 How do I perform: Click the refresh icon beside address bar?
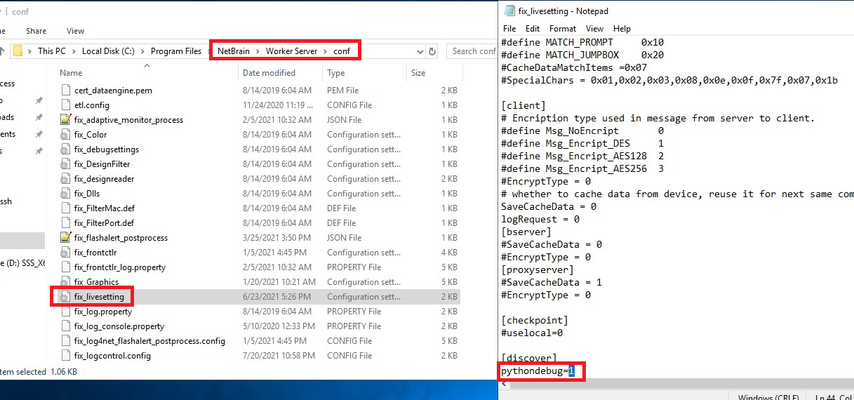coord(433,51)
